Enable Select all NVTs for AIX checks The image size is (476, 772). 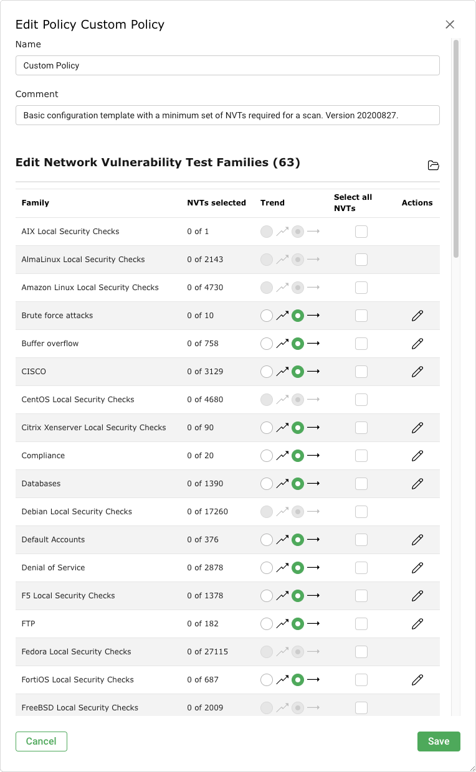[361, 232]
